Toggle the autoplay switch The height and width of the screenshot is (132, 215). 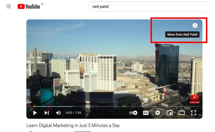pyautogui.click(x=133, y=113)
